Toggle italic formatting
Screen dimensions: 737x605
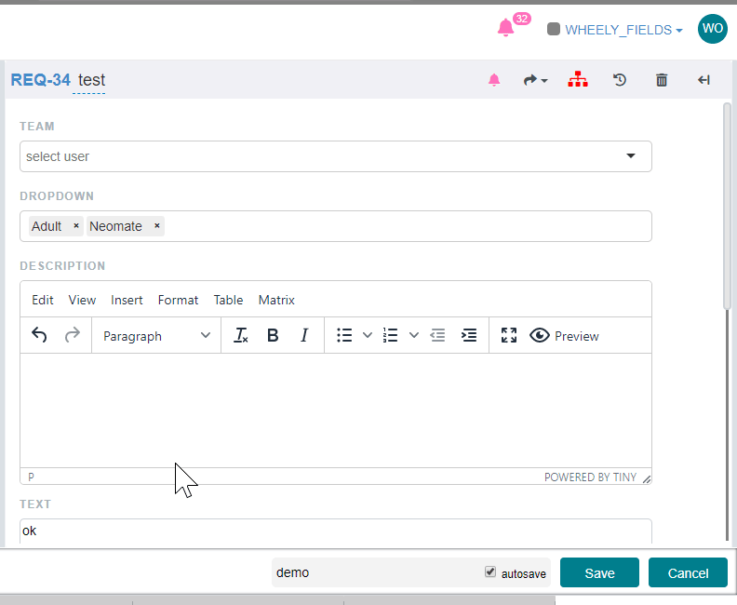pyautogui.click(x=304, y=335)
